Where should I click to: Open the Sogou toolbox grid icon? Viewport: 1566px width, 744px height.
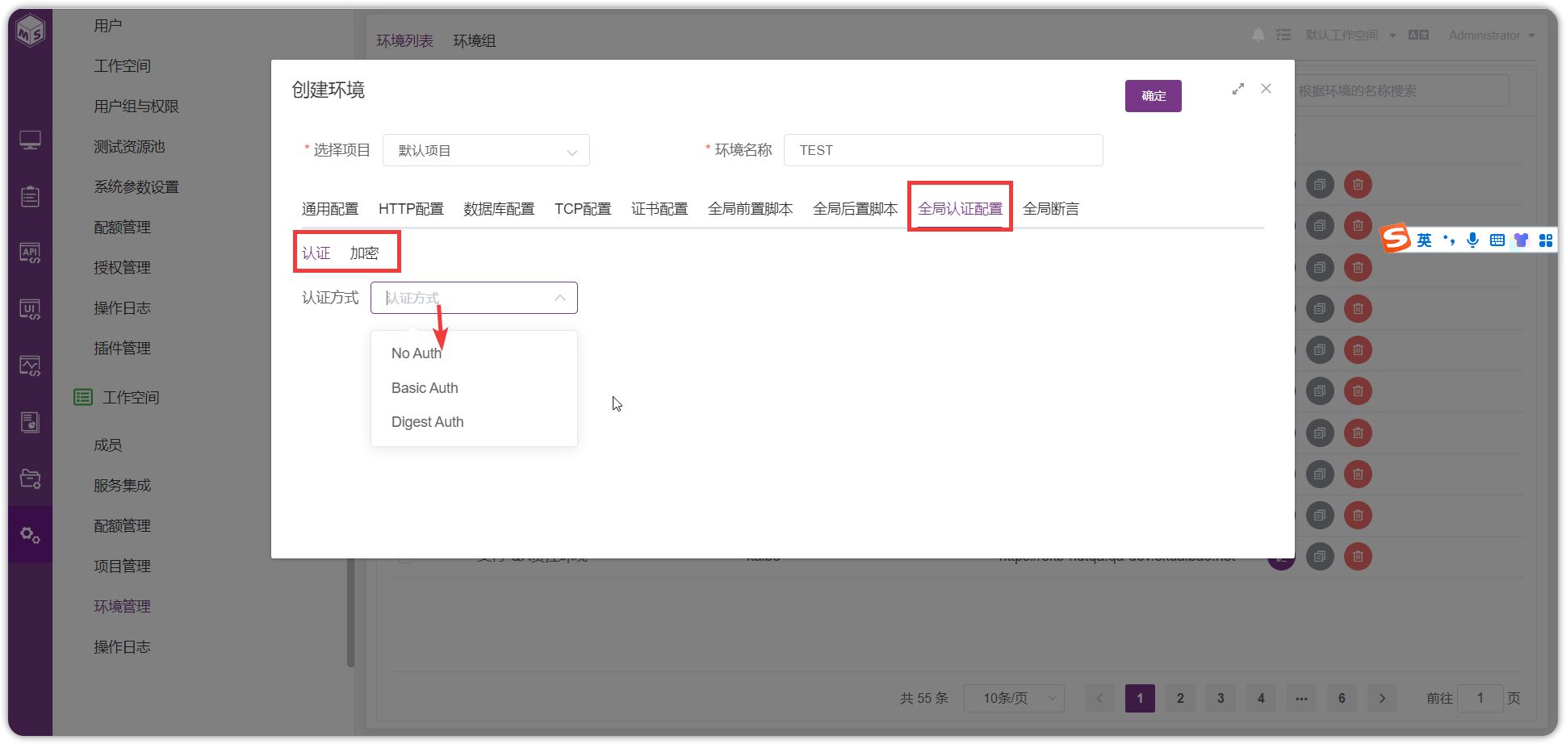click(1546, 240)
